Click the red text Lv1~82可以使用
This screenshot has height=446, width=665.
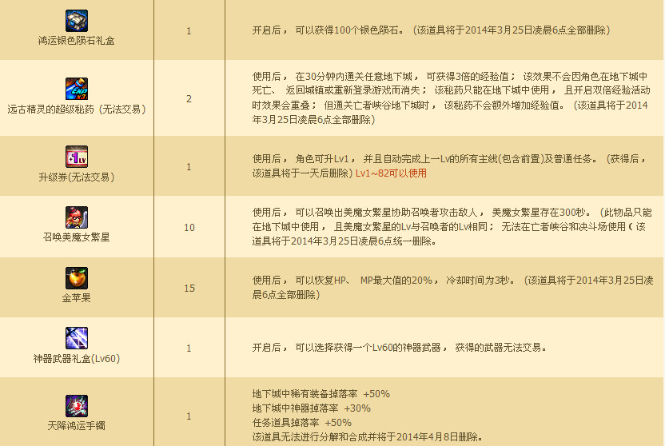pos(391,173)
